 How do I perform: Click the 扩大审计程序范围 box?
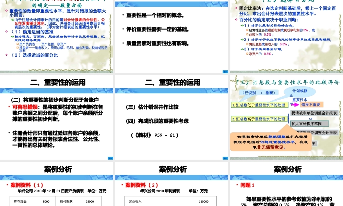coord(309,124)
